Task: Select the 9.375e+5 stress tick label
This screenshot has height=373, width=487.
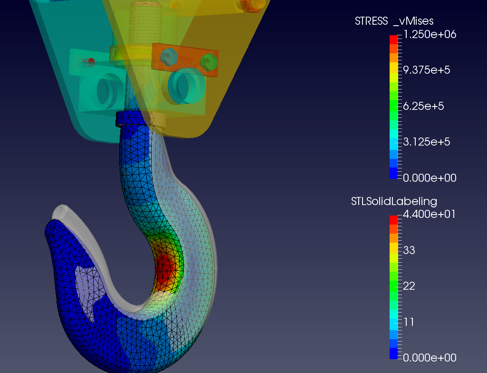Action: coord(427,70)
